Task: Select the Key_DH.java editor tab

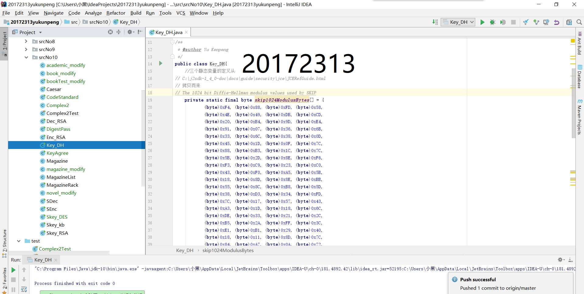Action: [169, 32]
